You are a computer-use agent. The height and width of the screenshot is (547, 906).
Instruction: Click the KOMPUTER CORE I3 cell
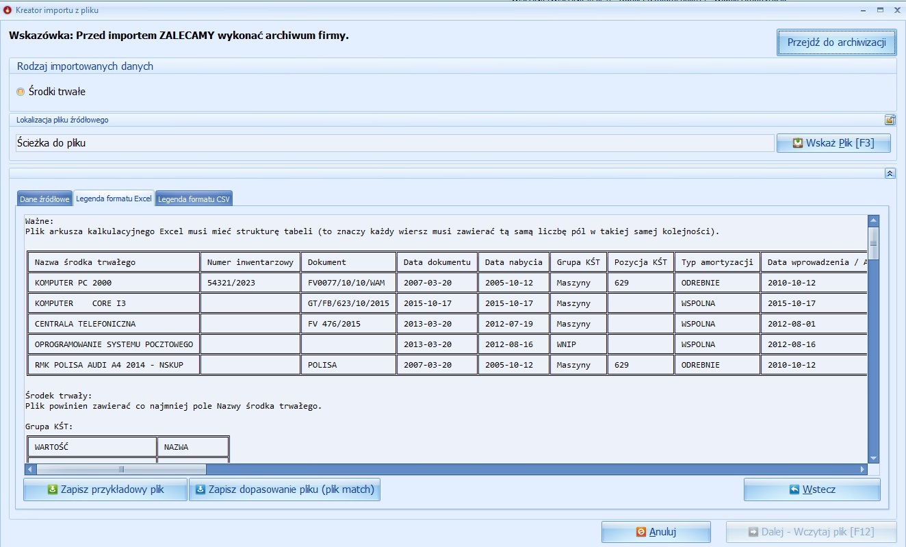tap(114, 303)
